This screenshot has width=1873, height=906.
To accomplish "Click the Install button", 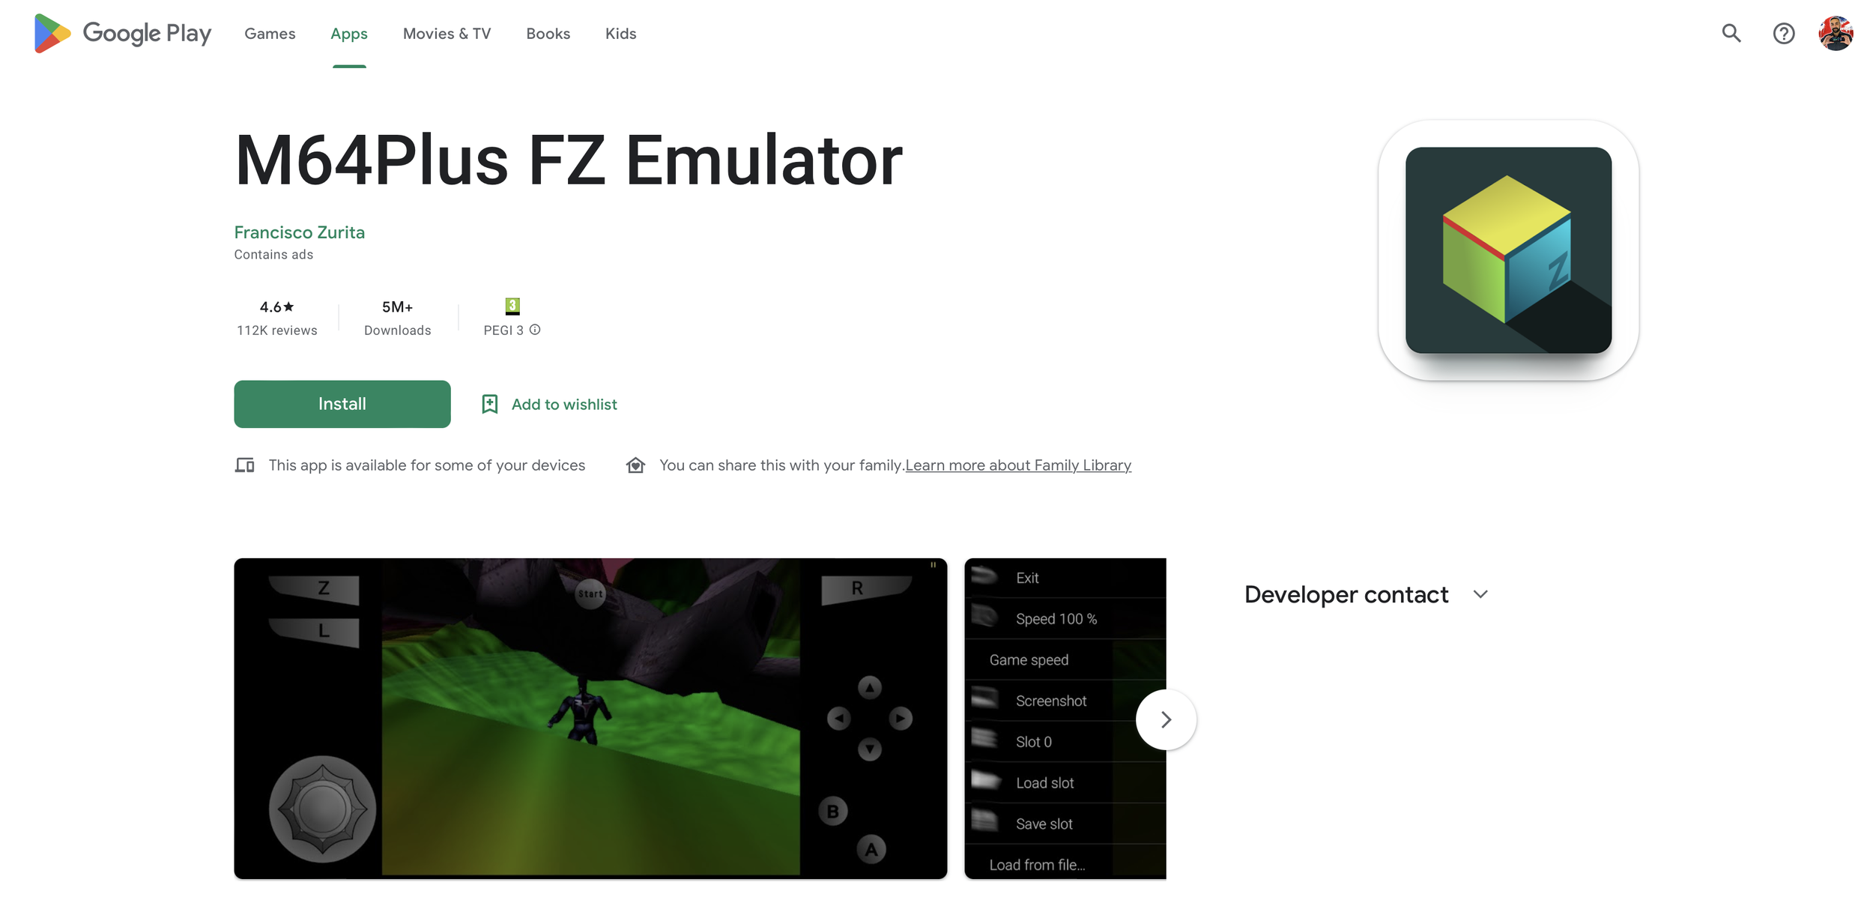I will pos(342,403).
